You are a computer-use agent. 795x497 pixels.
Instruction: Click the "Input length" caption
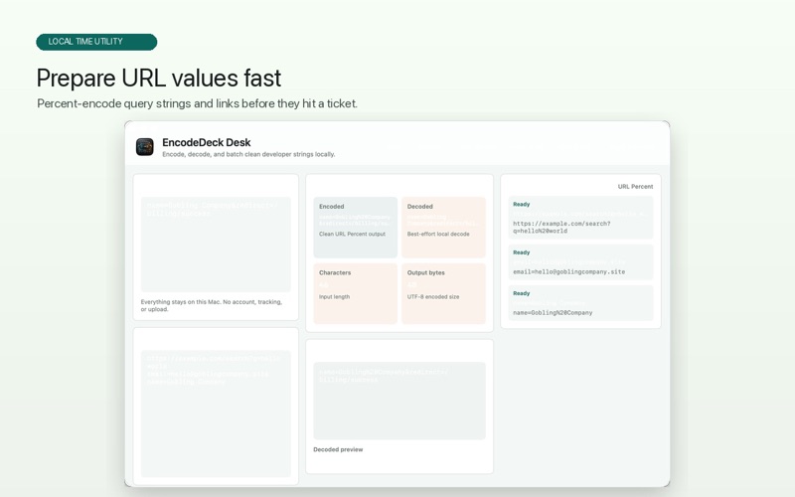click(x=334, y=296)
